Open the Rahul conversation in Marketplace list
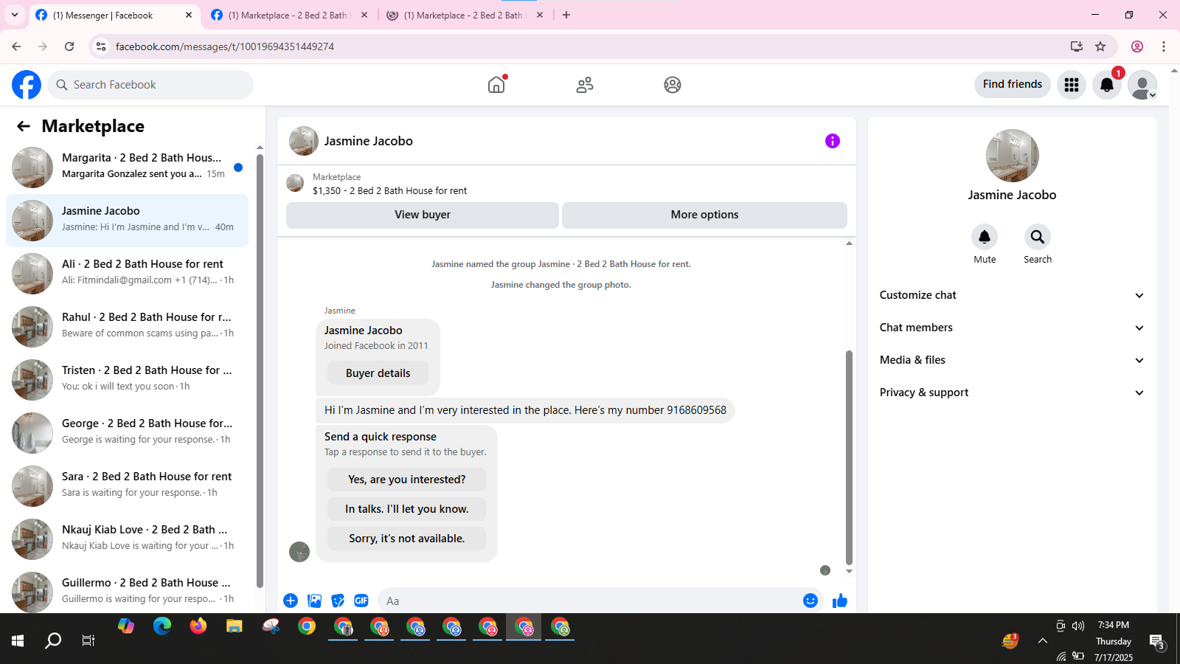 [x=127, y=327]
